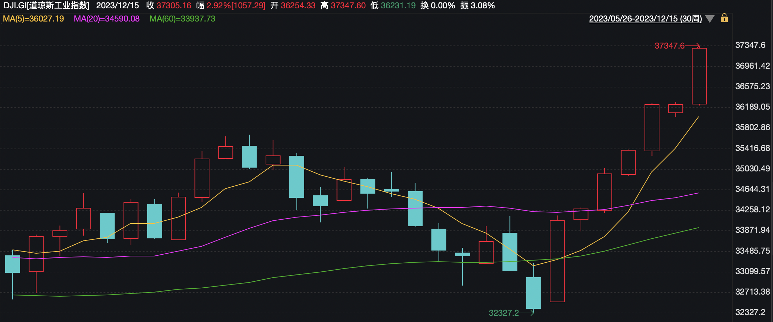Click the lowest teal candlestick near 32327.2
The image size is (773, 322).
click(x=533, y=293)
